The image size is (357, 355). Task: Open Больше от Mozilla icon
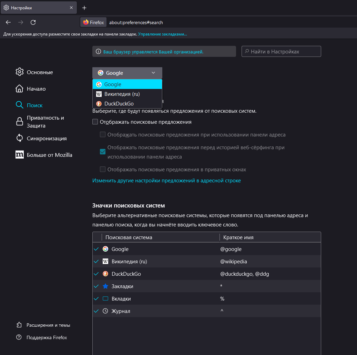(20, 155)
